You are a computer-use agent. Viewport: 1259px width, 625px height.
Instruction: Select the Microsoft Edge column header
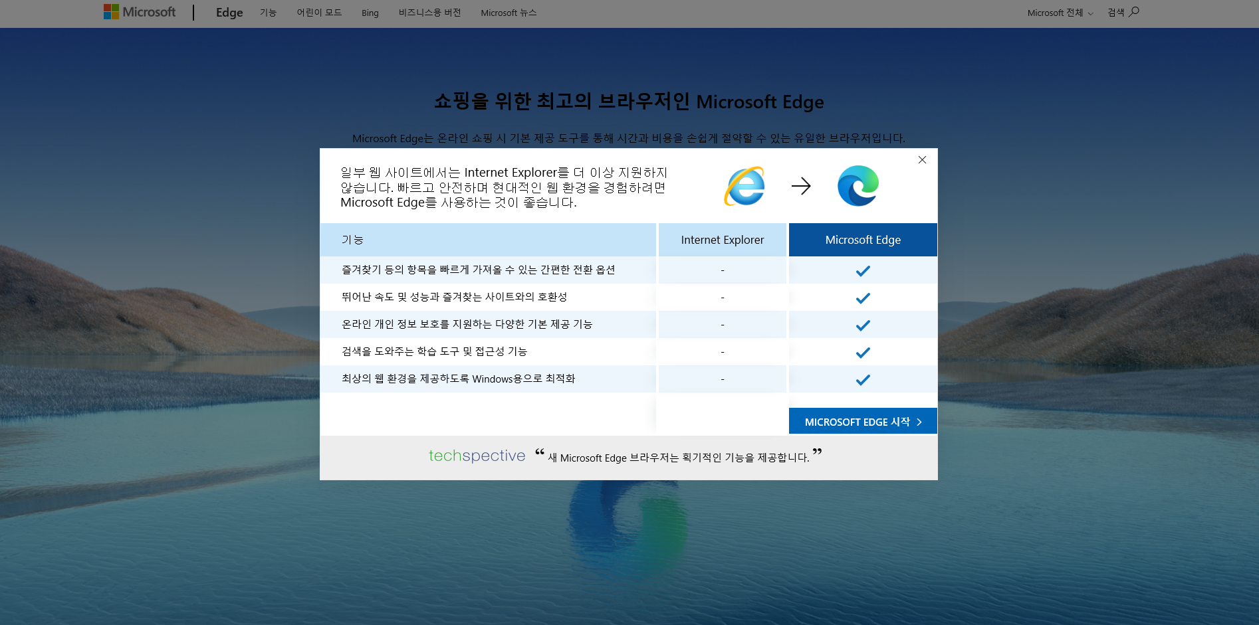(863, 240)
